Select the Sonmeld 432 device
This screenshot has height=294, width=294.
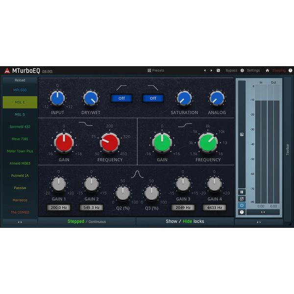(20, 127)
